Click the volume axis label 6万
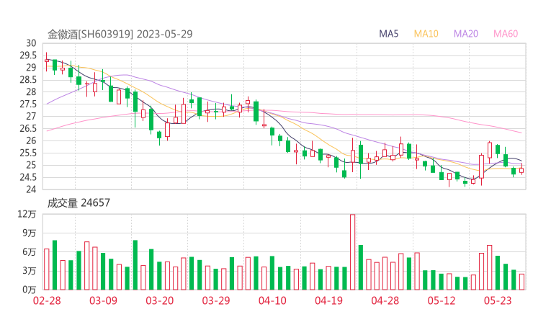Viewport: 533px width, 317px height. point(30,252)
